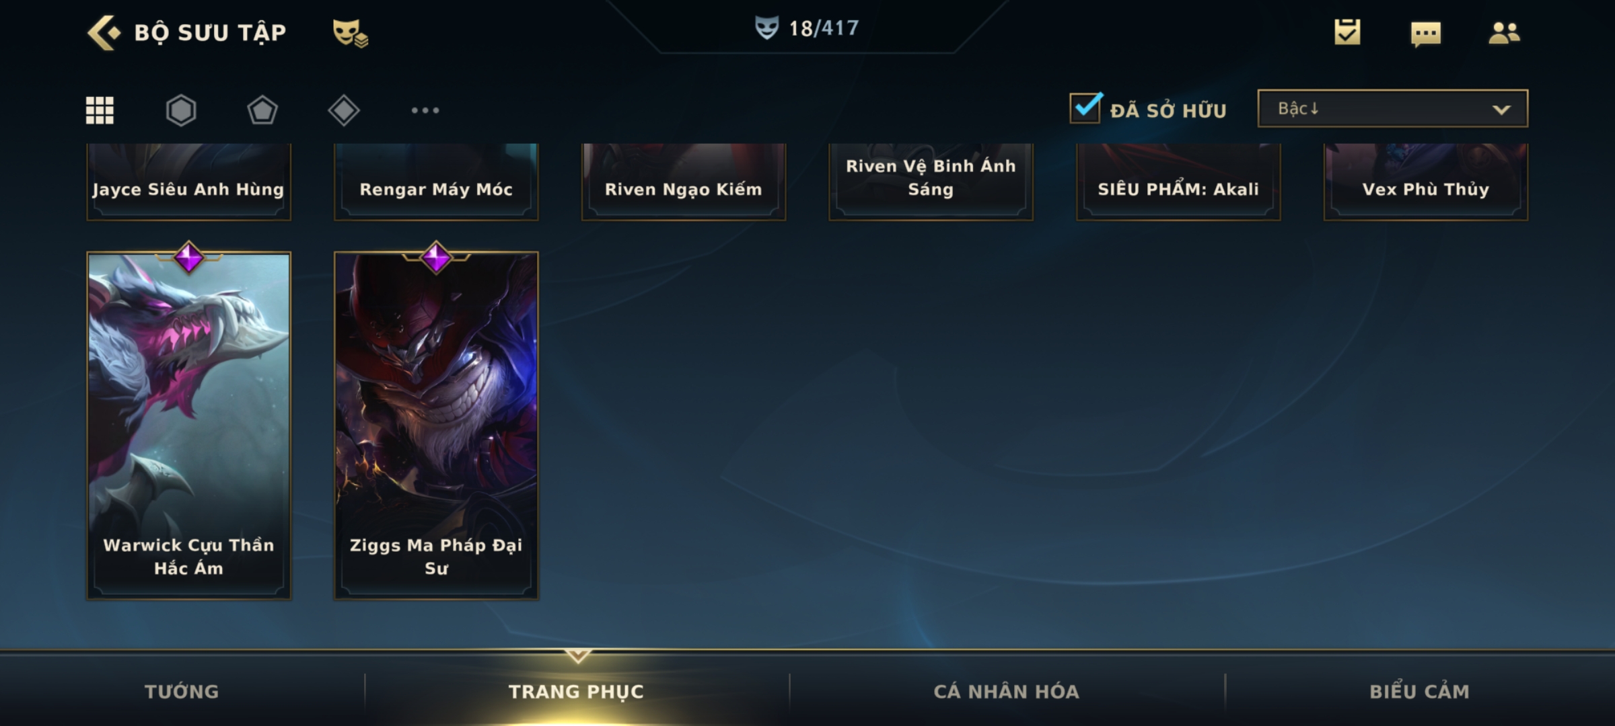Switch to the CÁ NHÂN HÓA tab

pyautogui.click(x=1006, y=691)
